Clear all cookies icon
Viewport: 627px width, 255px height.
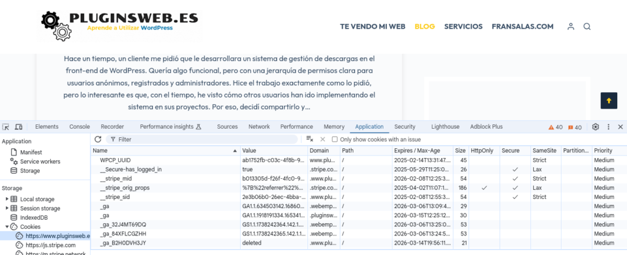point(309,139)
